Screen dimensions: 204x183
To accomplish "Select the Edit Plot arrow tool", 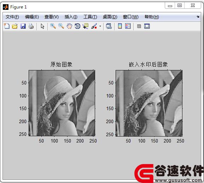I will pos(42,26).
